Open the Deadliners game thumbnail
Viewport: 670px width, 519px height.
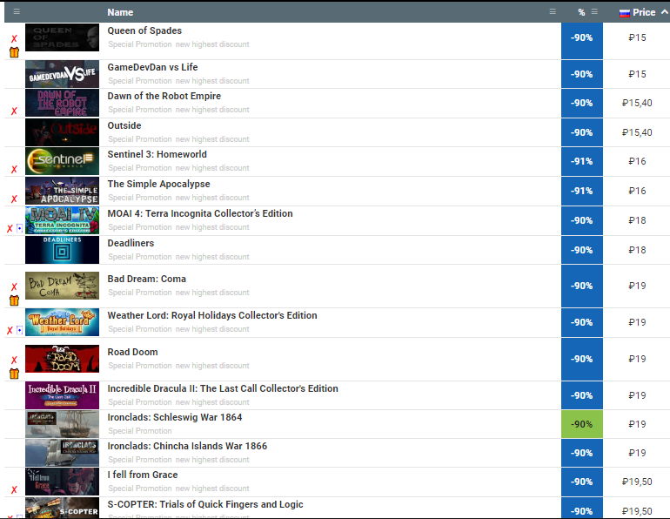click(x=62, y=250)
